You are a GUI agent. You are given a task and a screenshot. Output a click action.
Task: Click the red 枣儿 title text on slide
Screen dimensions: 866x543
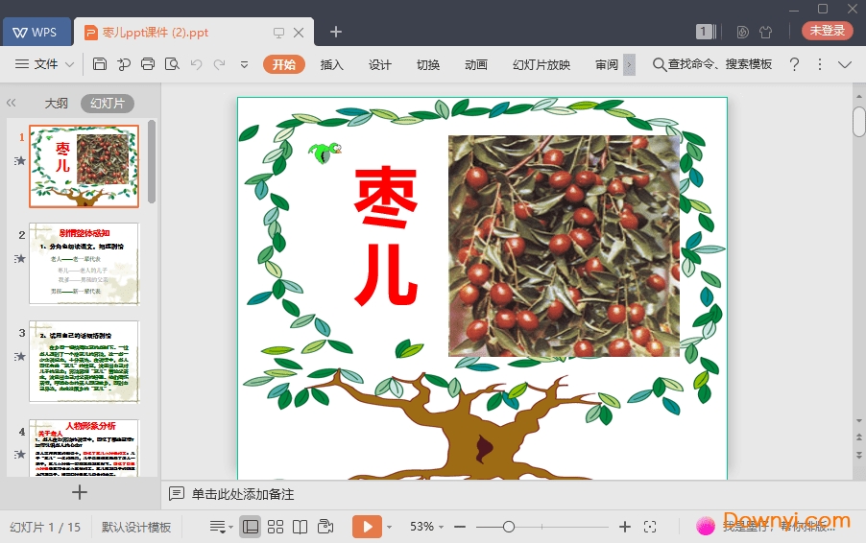(x=385, y=236)
